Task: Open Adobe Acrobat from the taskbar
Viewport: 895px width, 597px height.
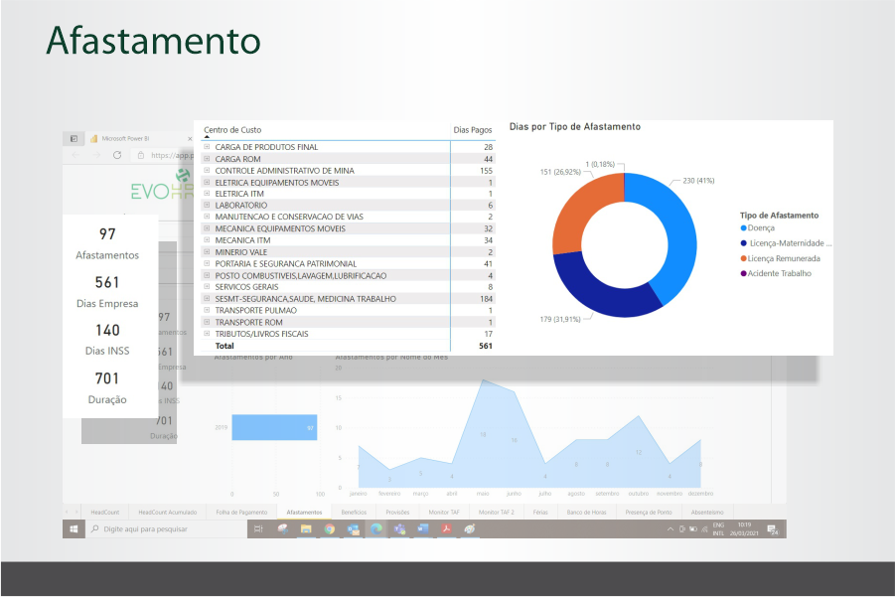Action: pyautogui.click(x=446, y=529)
